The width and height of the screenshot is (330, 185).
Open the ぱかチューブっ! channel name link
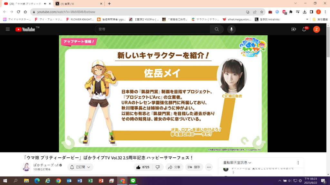(x=46, y=165)
